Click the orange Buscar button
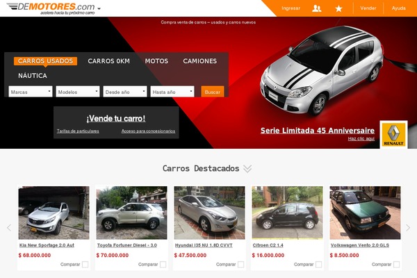 click(x=213, y=92)
